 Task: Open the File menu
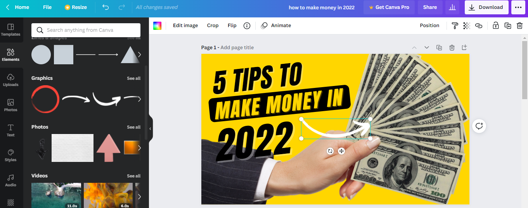[x=47, y=7]
